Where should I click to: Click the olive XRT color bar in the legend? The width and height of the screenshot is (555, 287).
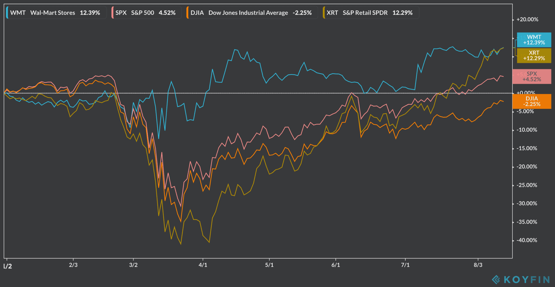[324, 13]
